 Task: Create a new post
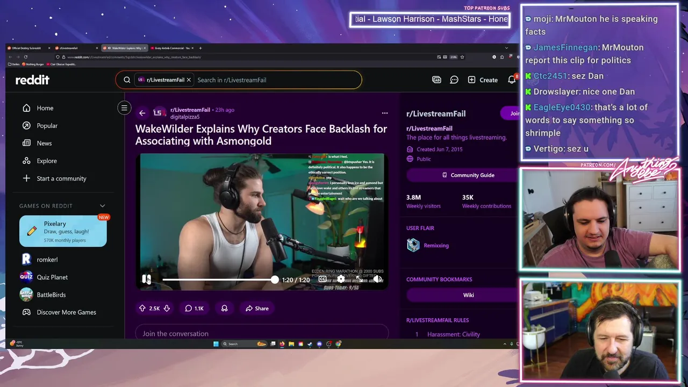483,80
